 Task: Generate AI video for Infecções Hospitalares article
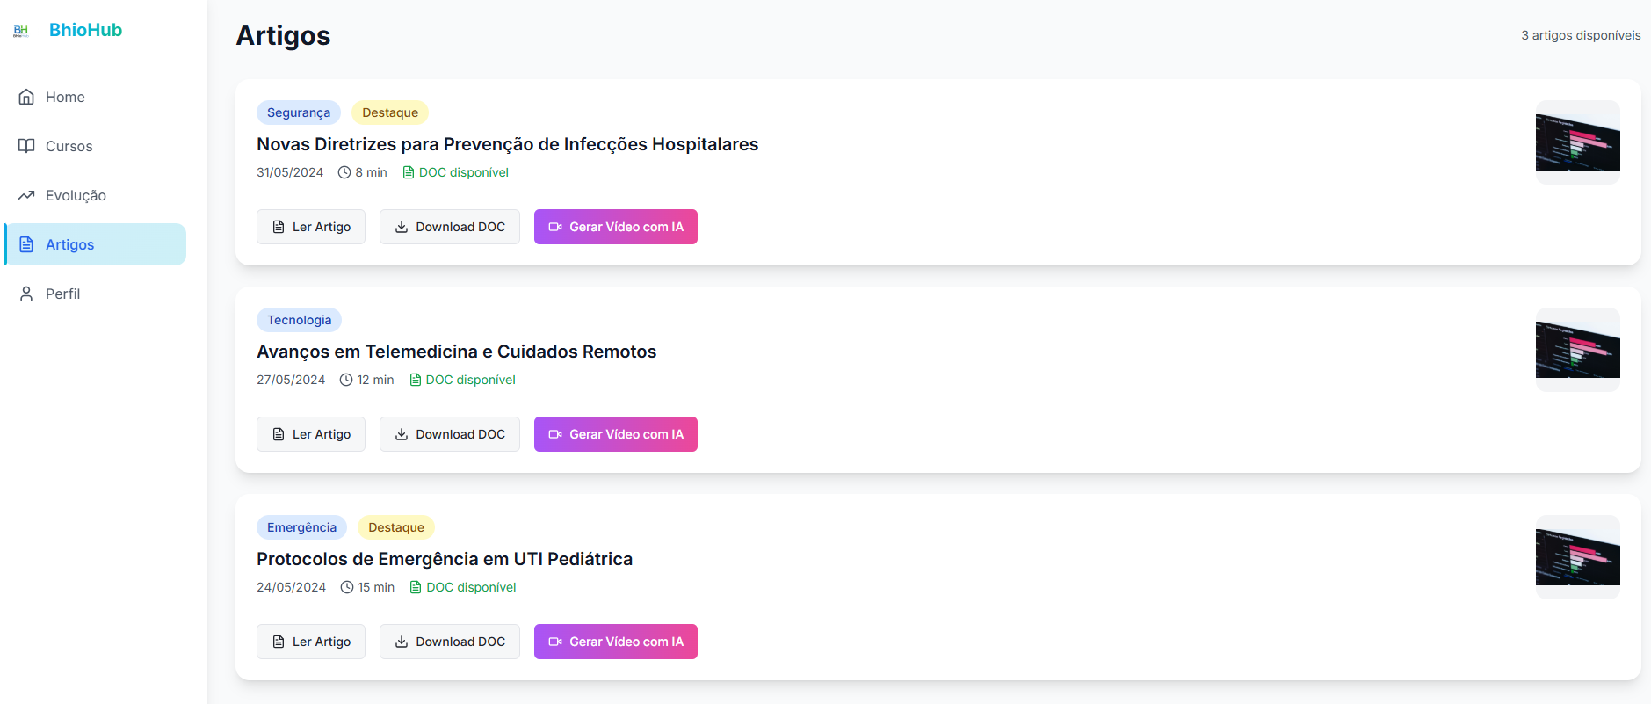pyautogui.click(x=616, y=227)
